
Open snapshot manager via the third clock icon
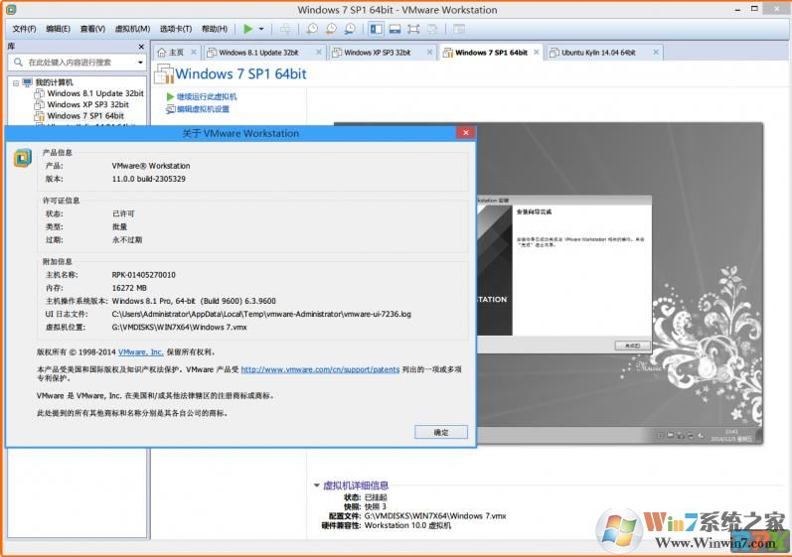pos(350,29)
